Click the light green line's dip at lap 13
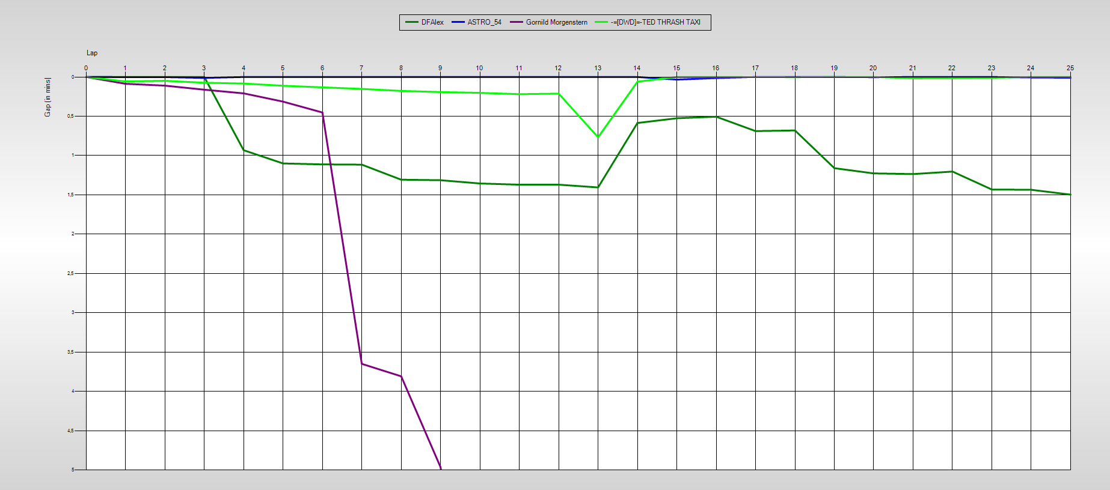 (x=598, y=137)
